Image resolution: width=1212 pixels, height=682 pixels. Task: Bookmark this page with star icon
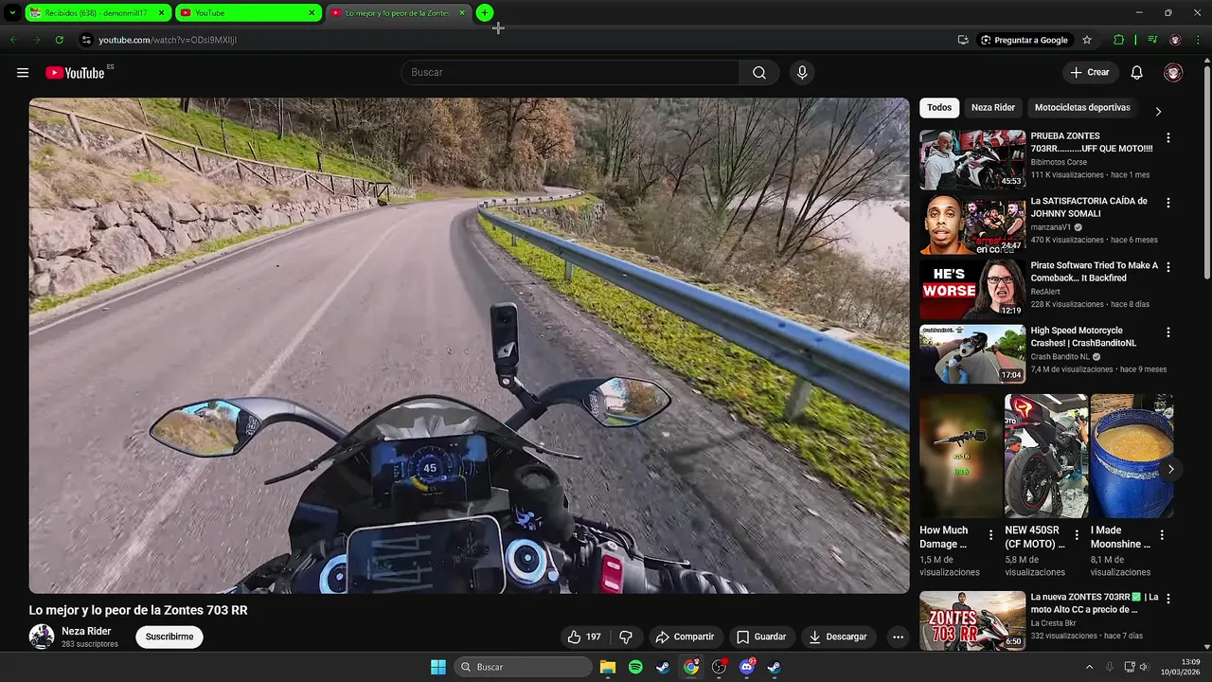1087,40
